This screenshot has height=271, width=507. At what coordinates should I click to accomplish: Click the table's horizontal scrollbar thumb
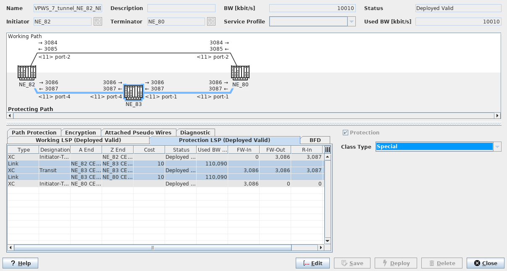click(x=152, y=248)
